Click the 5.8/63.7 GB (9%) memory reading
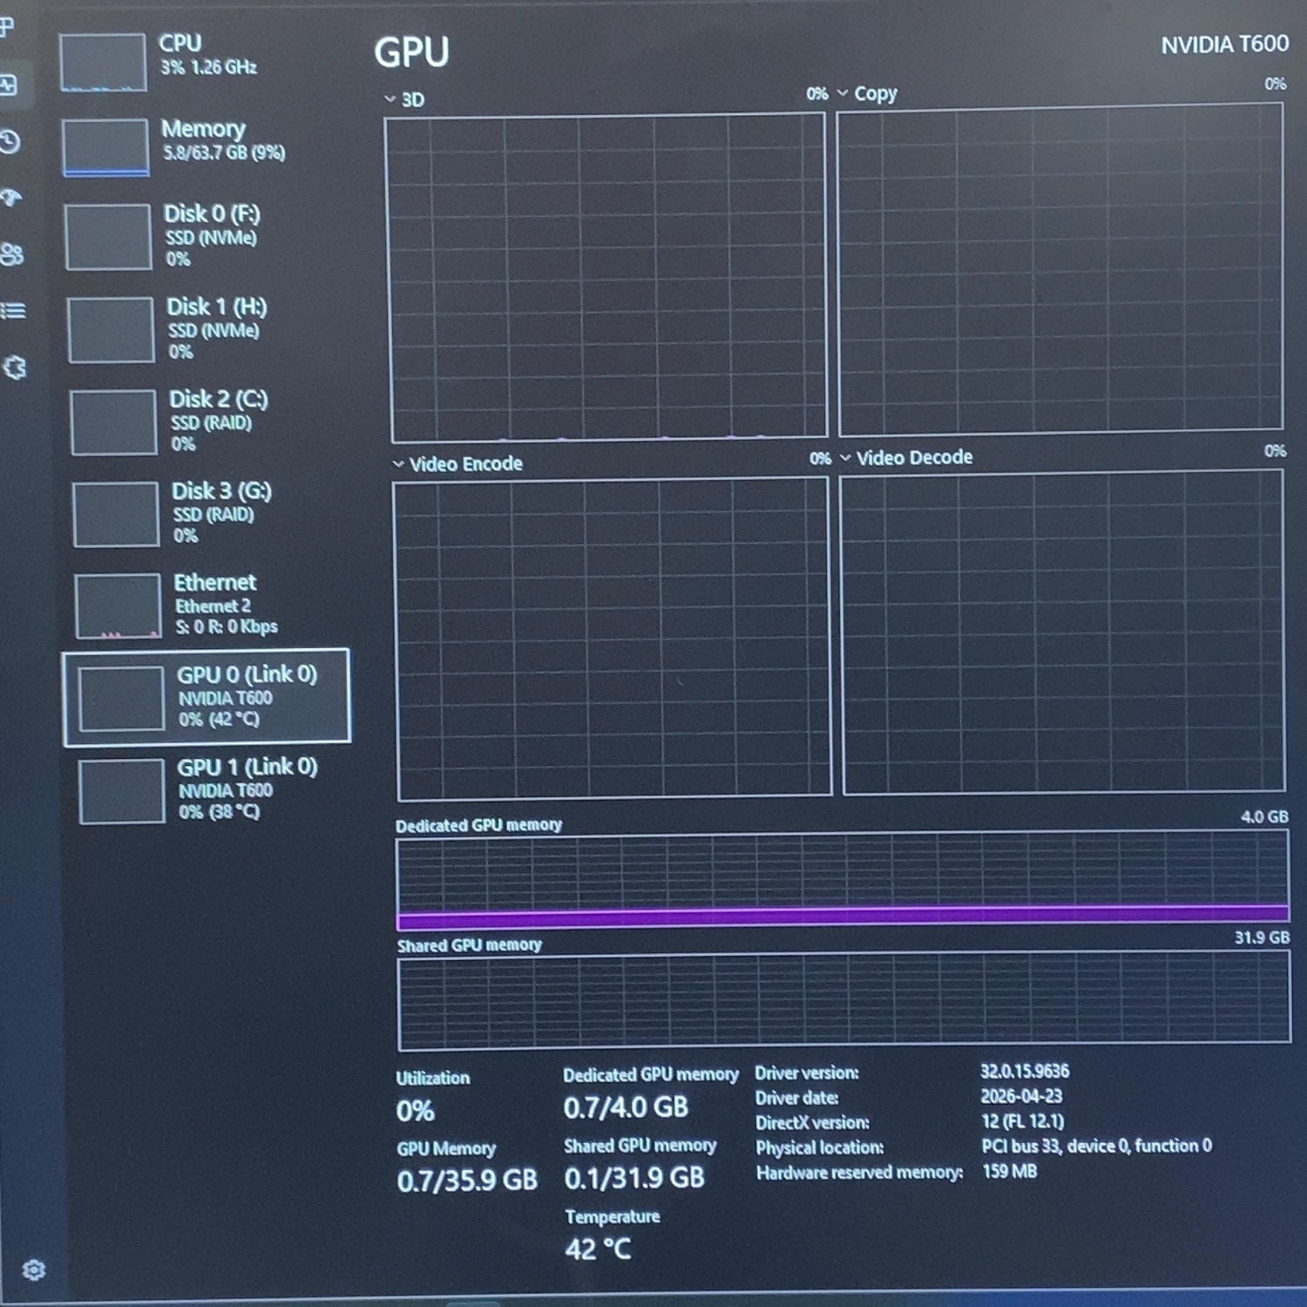Screen dimensions: 1307x1307 224,152
